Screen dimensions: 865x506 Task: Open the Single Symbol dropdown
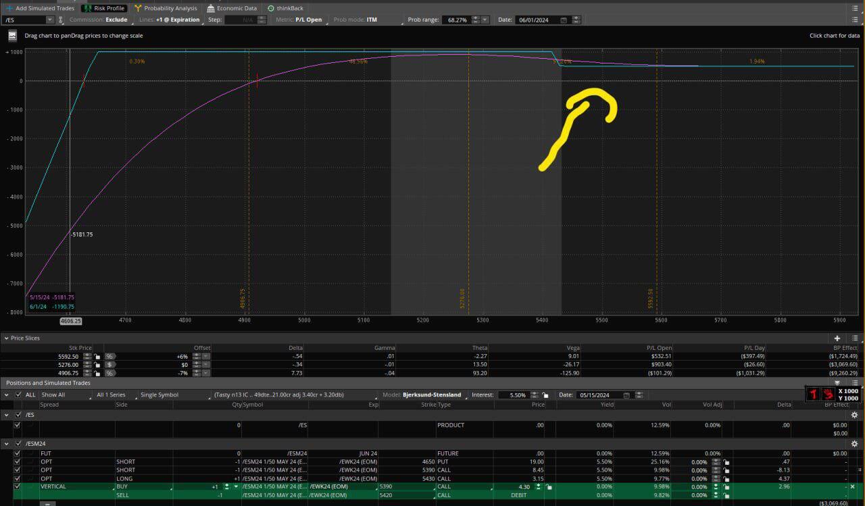click(166, 395)
